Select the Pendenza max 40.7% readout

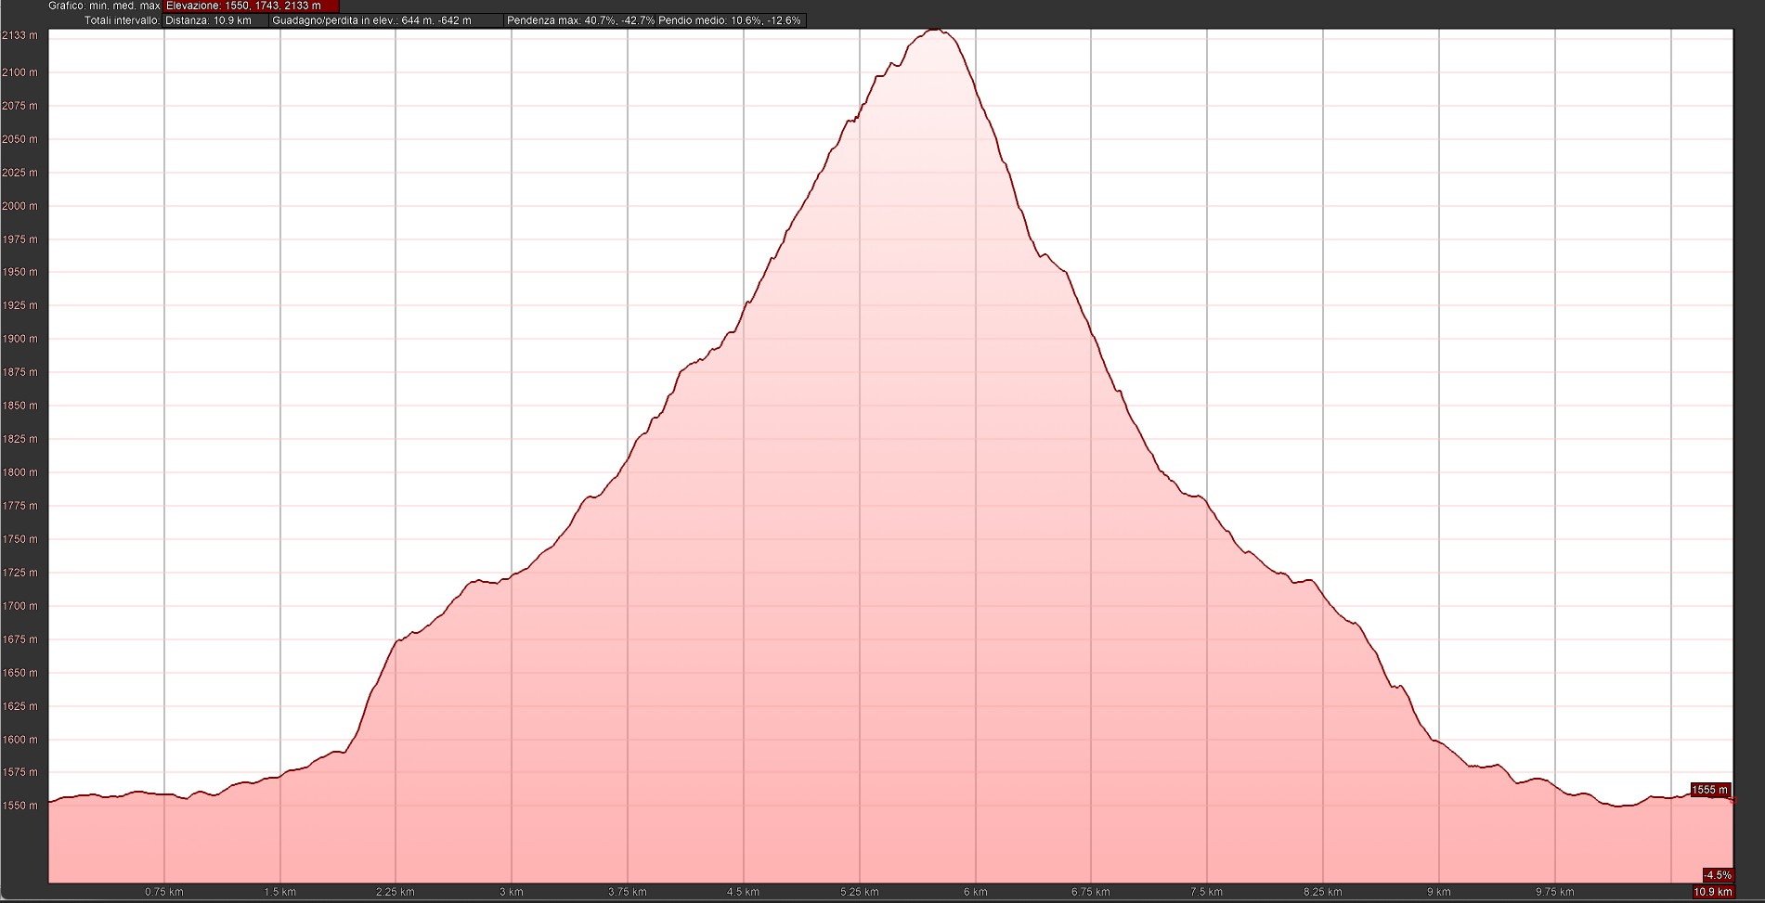[580, 20]
